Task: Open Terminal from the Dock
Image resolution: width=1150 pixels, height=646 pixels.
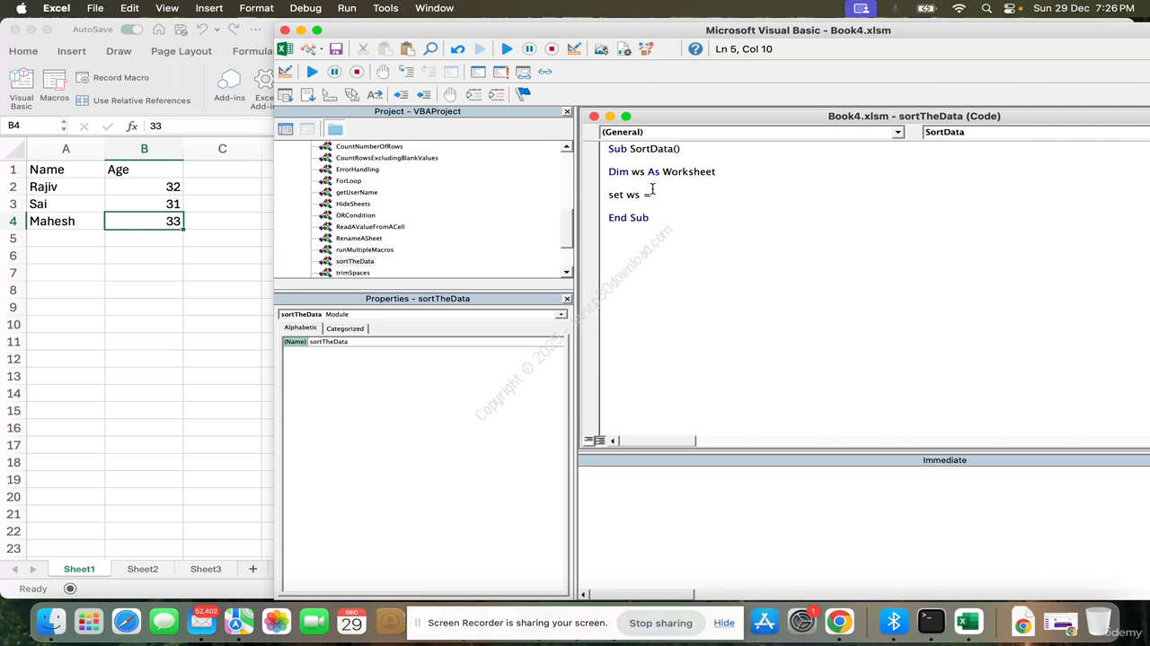Action: tap(931, 621)
